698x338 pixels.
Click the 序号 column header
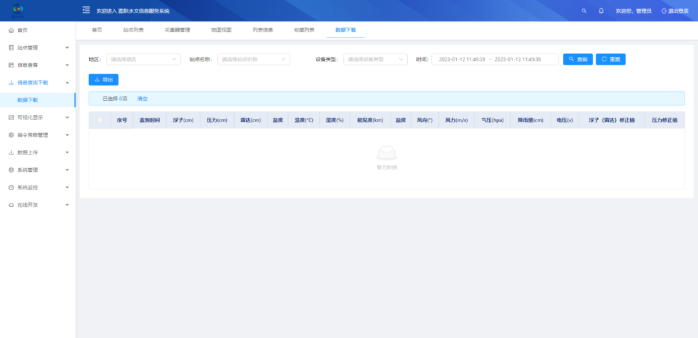click(x=122, y=120)
